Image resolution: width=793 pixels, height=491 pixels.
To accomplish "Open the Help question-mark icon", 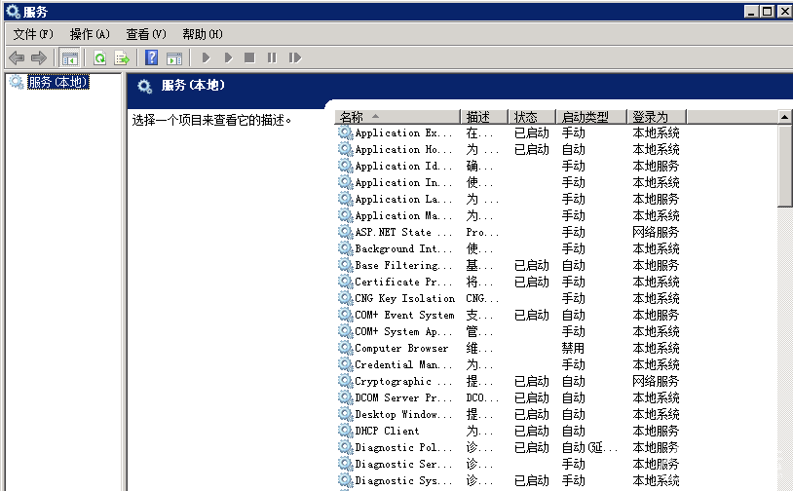I will tap(151, 57).
